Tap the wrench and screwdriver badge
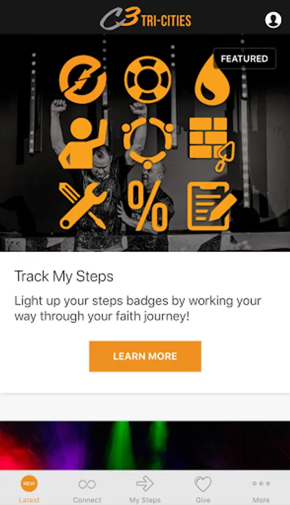 [82, 206]
